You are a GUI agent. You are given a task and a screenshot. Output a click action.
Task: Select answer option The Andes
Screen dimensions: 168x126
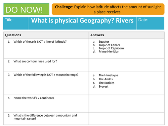(106, 79)
